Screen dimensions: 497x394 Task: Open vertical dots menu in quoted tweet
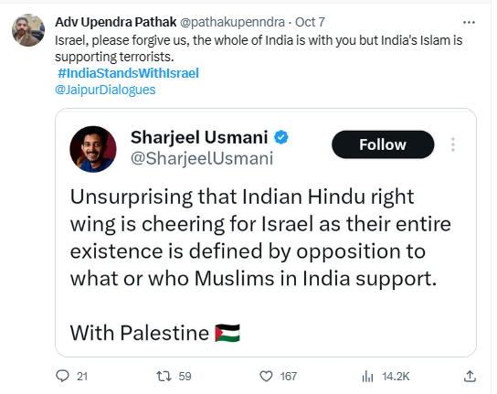(x=452, y=144)
